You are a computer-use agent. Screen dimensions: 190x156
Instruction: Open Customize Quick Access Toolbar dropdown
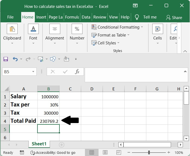pos(76,59)
